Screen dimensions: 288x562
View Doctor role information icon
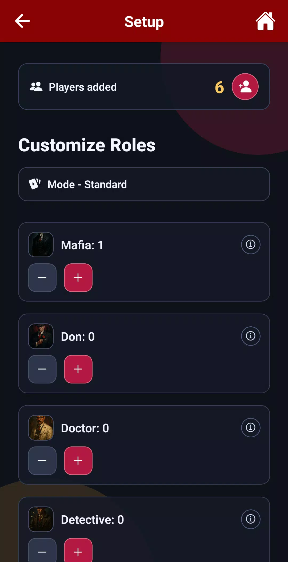[x=251, y=428]
